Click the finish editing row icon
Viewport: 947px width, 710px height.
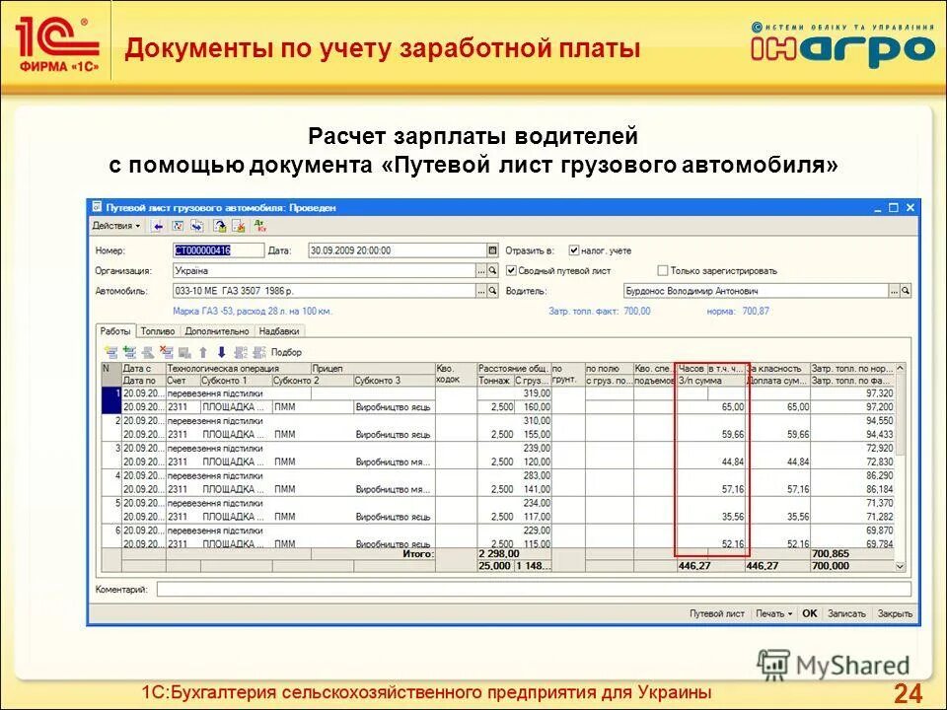pos(184,352)
